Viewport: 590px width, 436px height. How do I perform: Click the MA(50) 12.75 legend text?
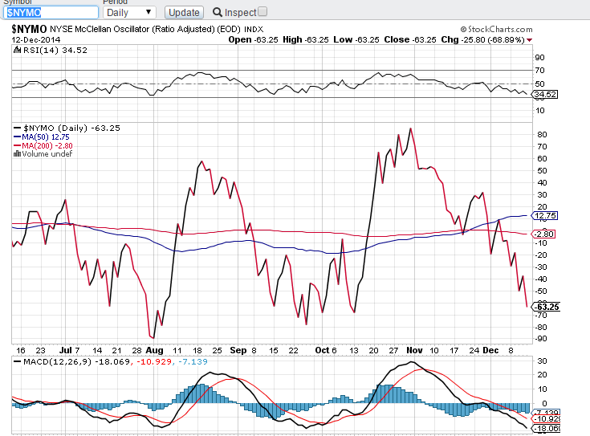46,137
